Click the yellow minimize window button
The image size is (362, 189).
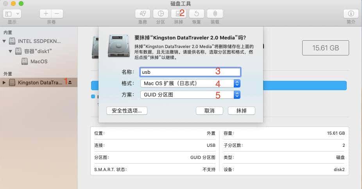point(13,4)
